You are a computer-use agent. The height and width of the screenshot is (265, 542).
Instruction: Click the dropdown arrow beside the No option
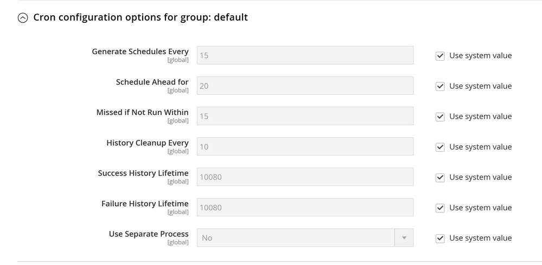click(404, 238)
